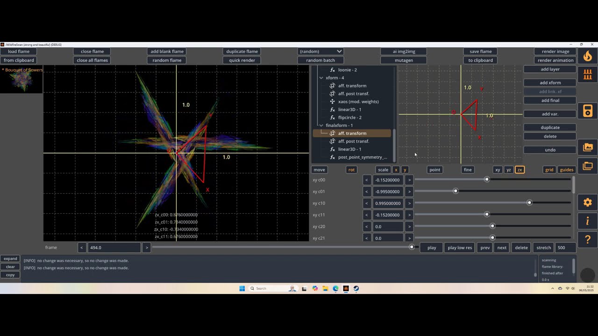Toggle fine adjustment mode
The image size is (598, 336).
[468, 170]
